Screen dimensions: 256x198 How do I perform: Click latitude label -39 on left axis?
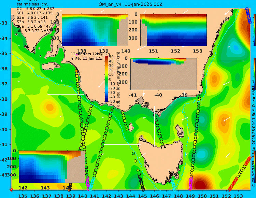(4, 114)
